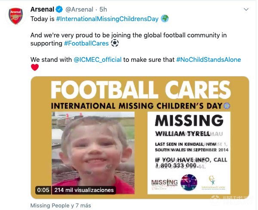The height and width of the screenshot is (210, 258).
Task: Open the #FootballCares hashtag
Action: click(x=86, y=43)
